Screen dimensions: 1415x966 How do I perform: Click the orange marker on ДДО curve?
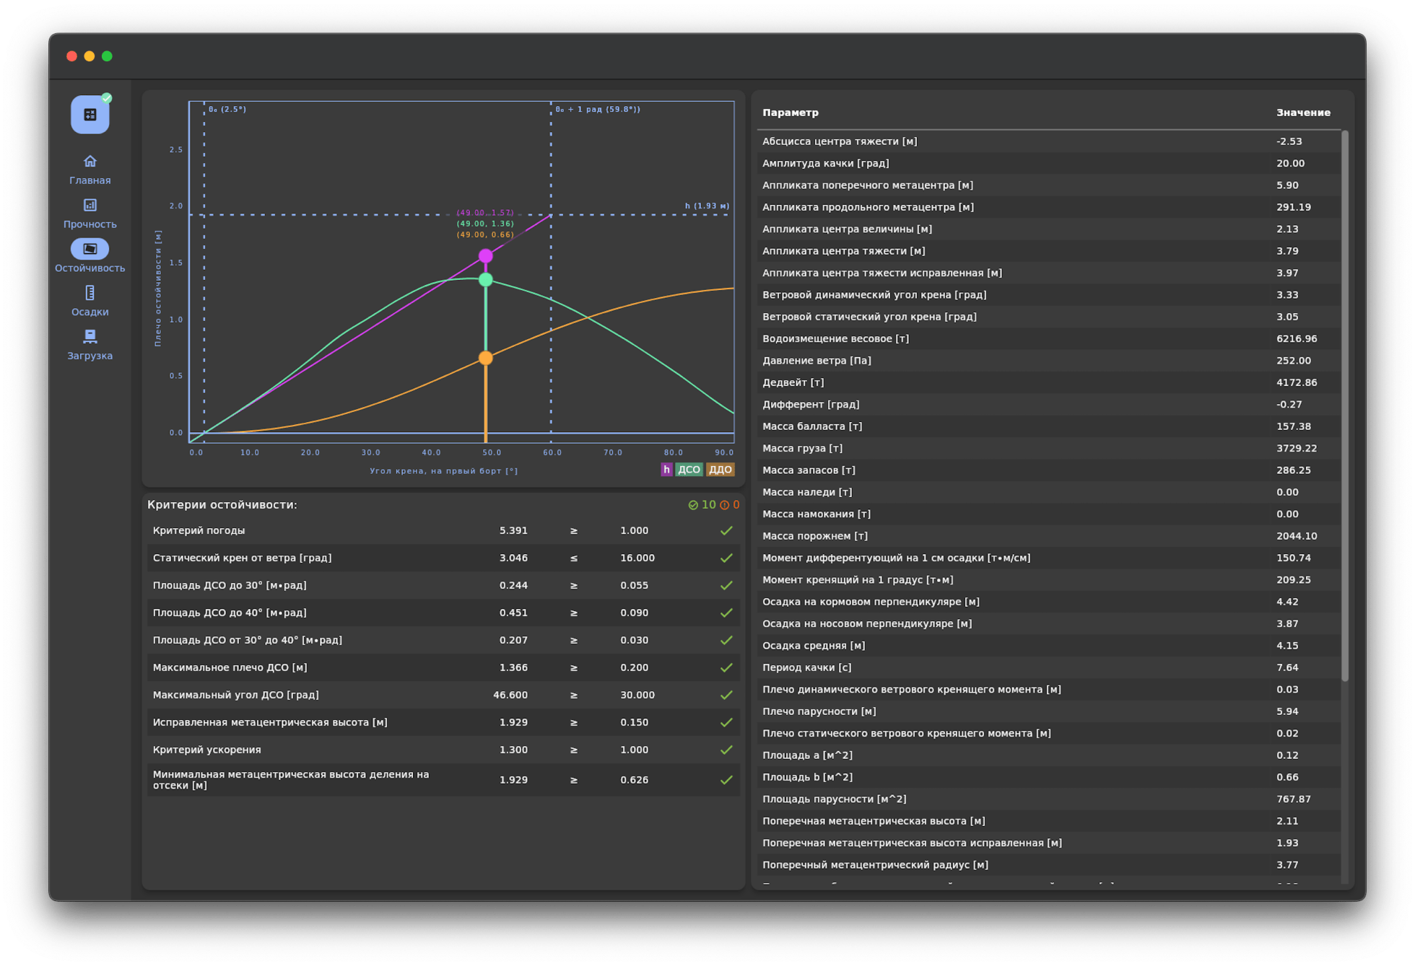[x=486, y=358]
